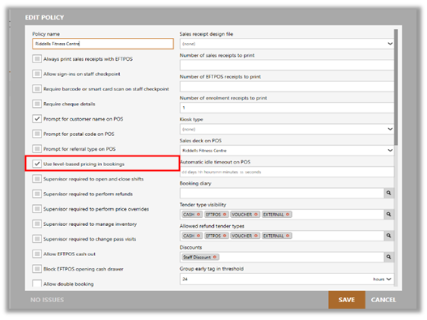Edit Number of enrolment receipts to print

pos(287,108)
